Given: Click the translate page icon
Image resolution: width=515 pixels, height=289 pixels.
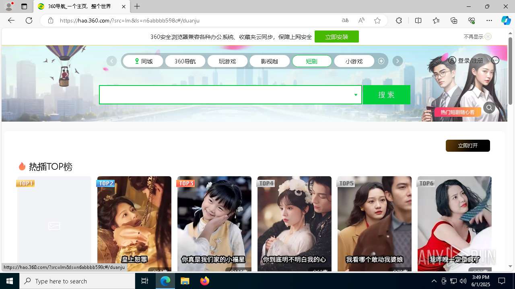Looking at the screenshot, I should pyautogui.click(x=345, y=20).
